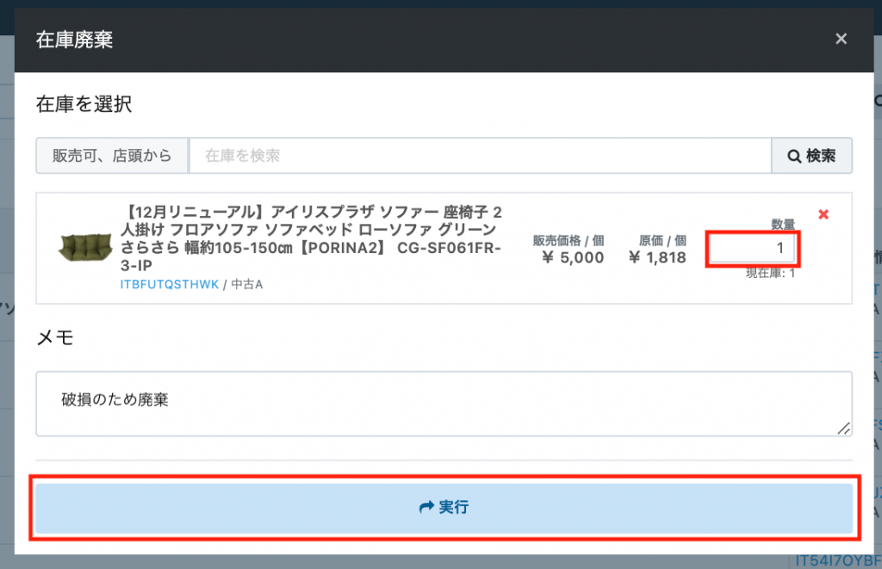
Task: Remove the sofa item with red X
Action: click(x=823, y=214)
